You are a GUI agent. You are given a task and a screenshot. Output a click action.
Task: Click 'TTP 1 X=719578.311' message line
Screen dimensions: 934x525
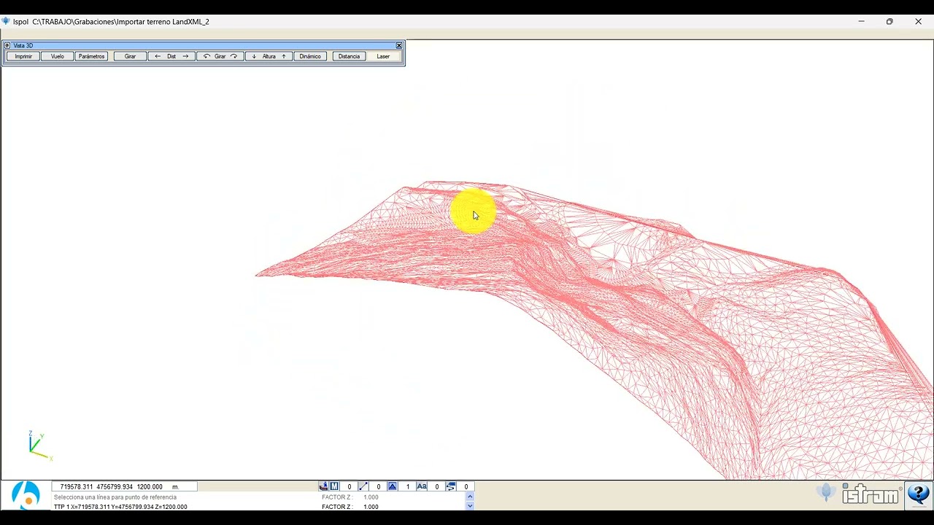120,507
